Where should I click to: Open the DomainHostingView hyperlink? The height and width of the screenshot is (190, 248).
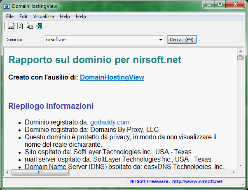coord(112,77)
